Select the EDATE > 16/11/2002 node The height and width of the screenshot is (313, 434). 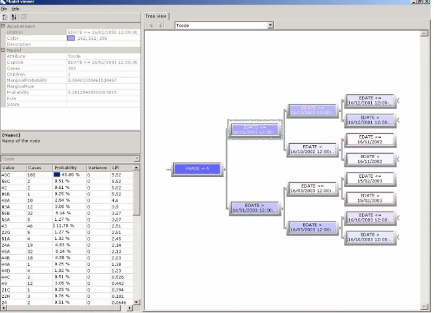pos(370,159)
